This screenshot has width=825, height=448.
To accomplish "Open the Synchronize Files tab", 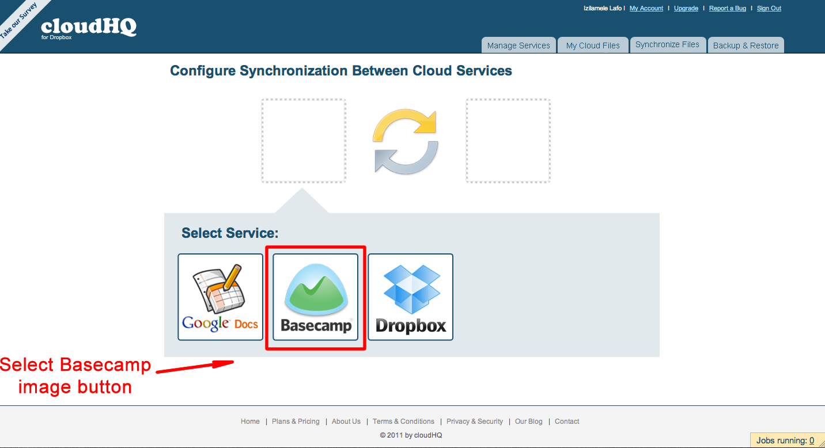I will pyautogui.click(x=667, y=44).
